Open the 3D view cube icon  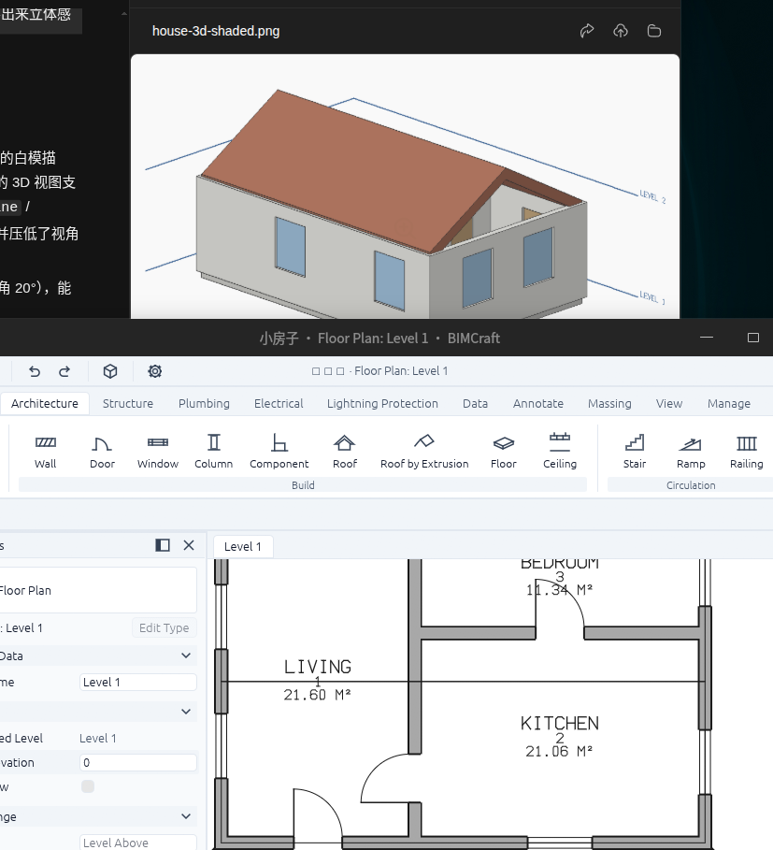110,371
